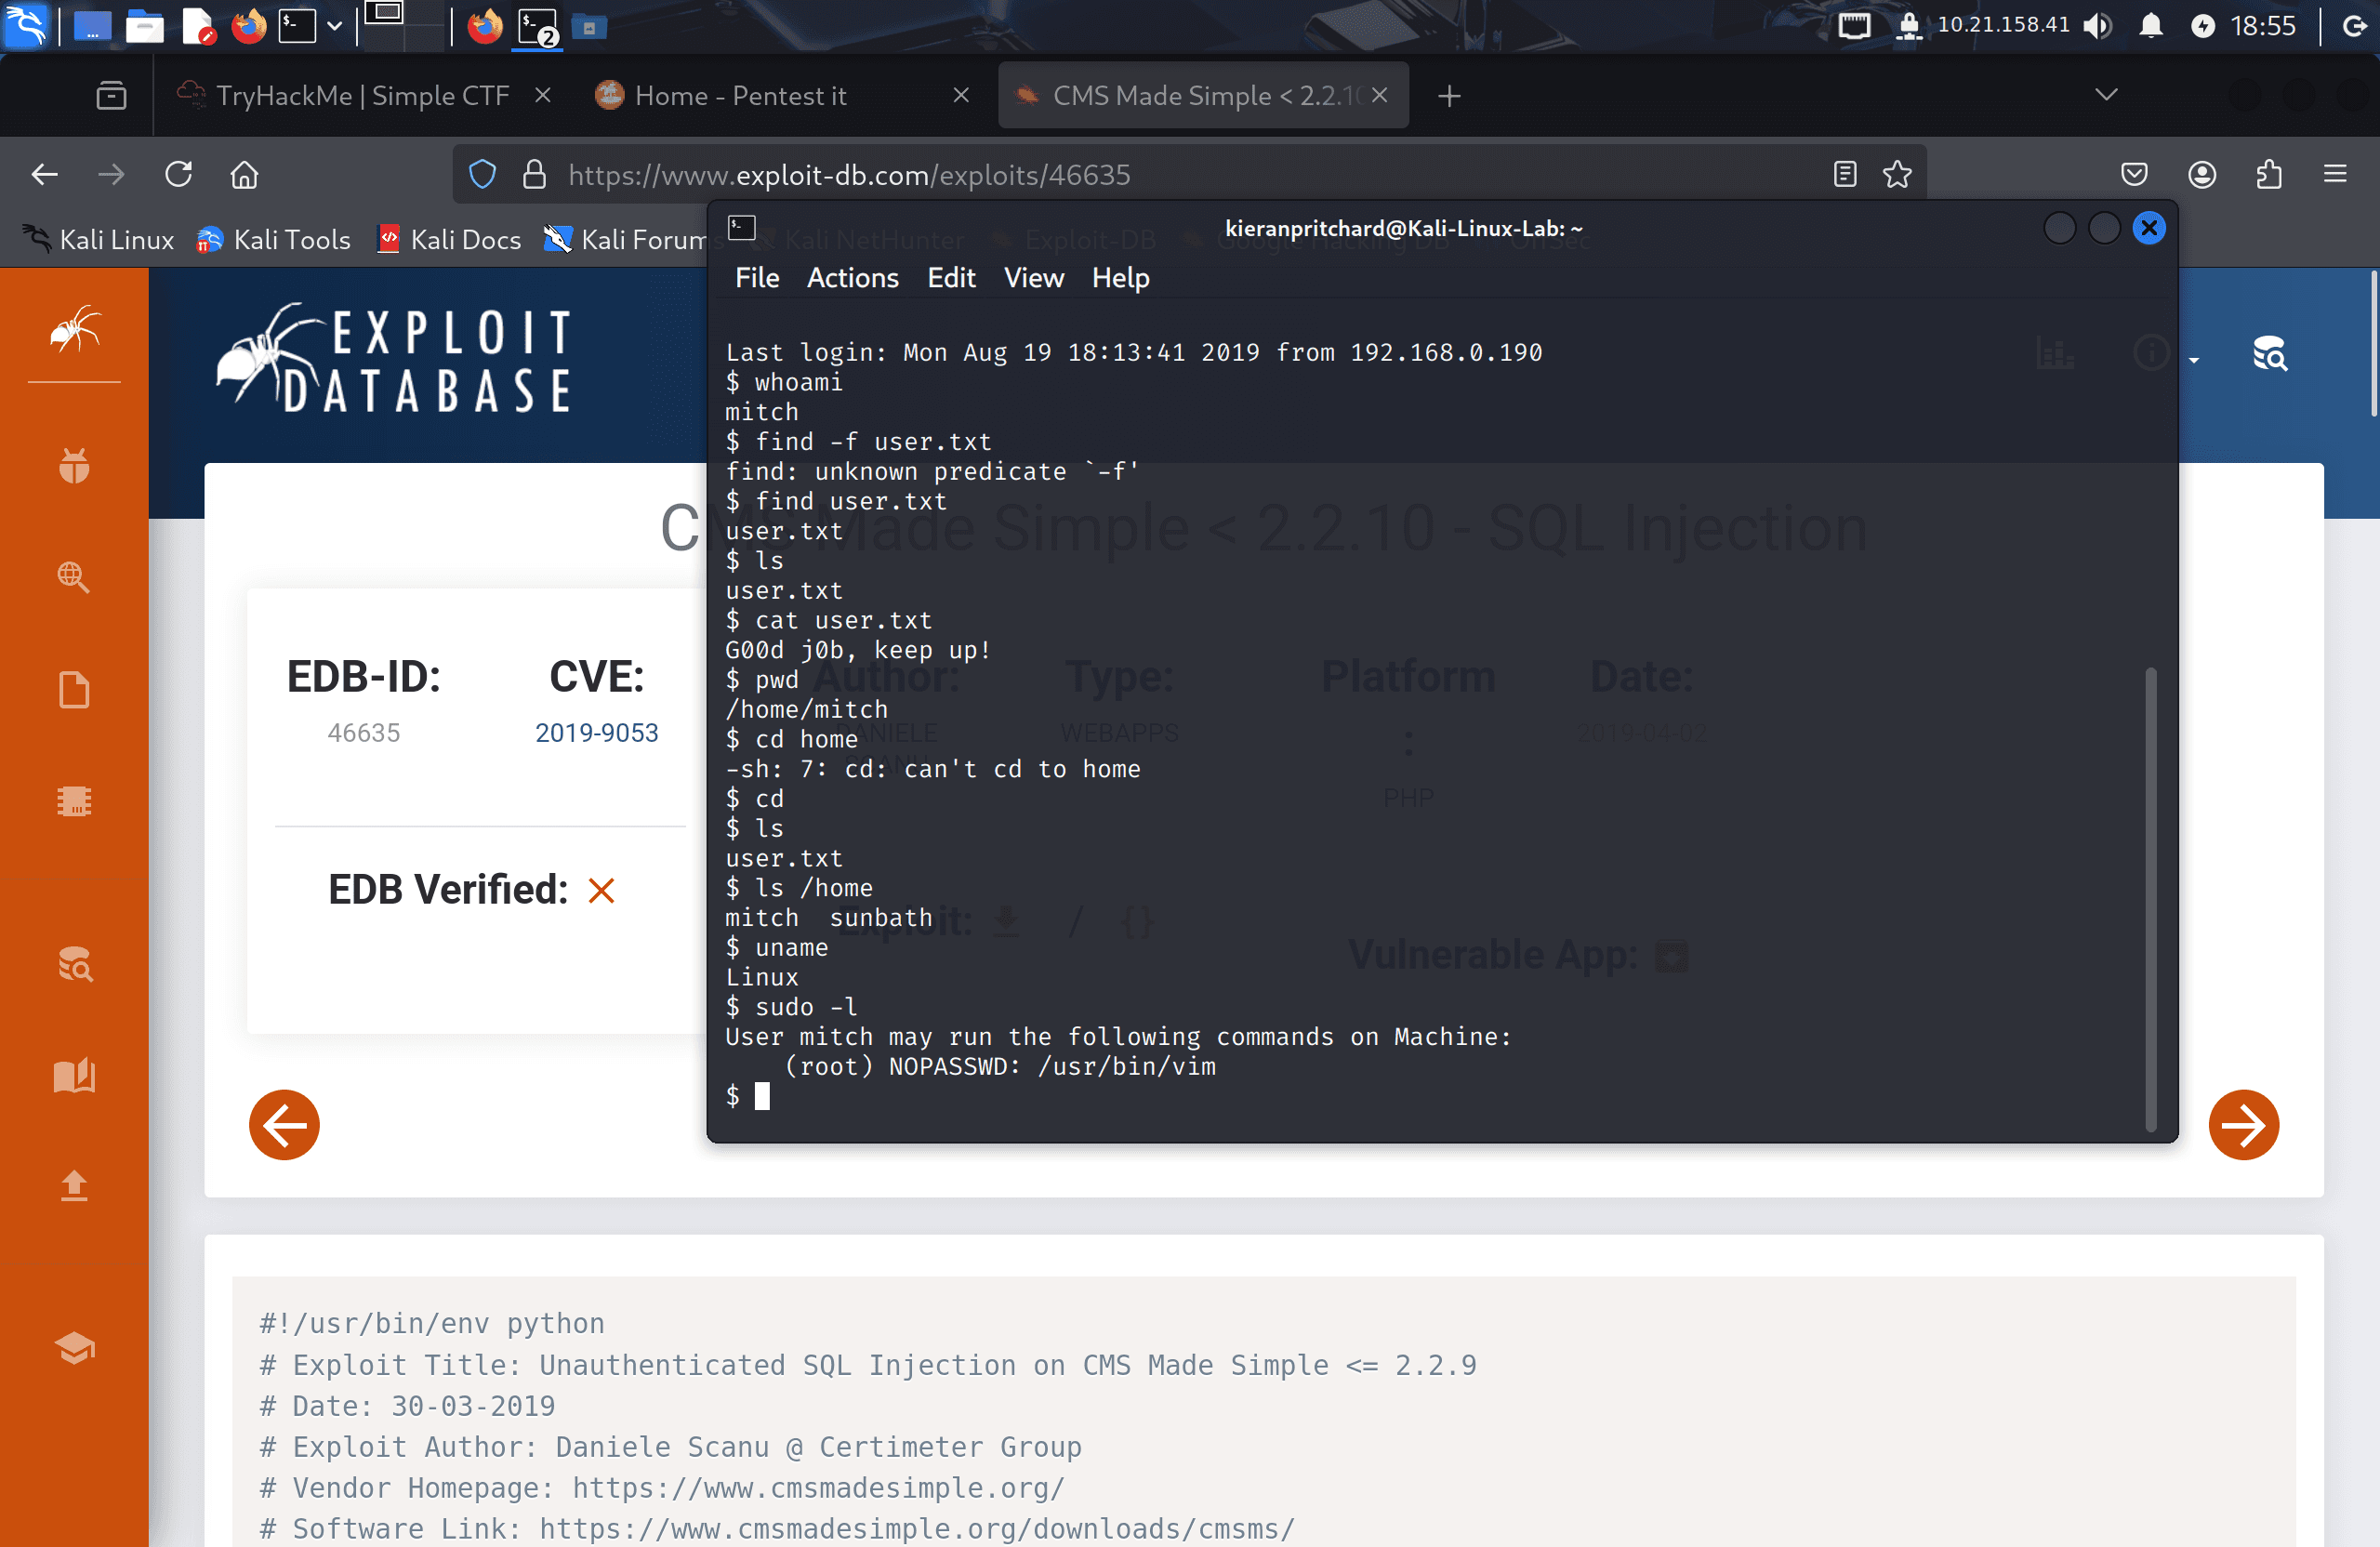View site security lock info

coord(535,175)
